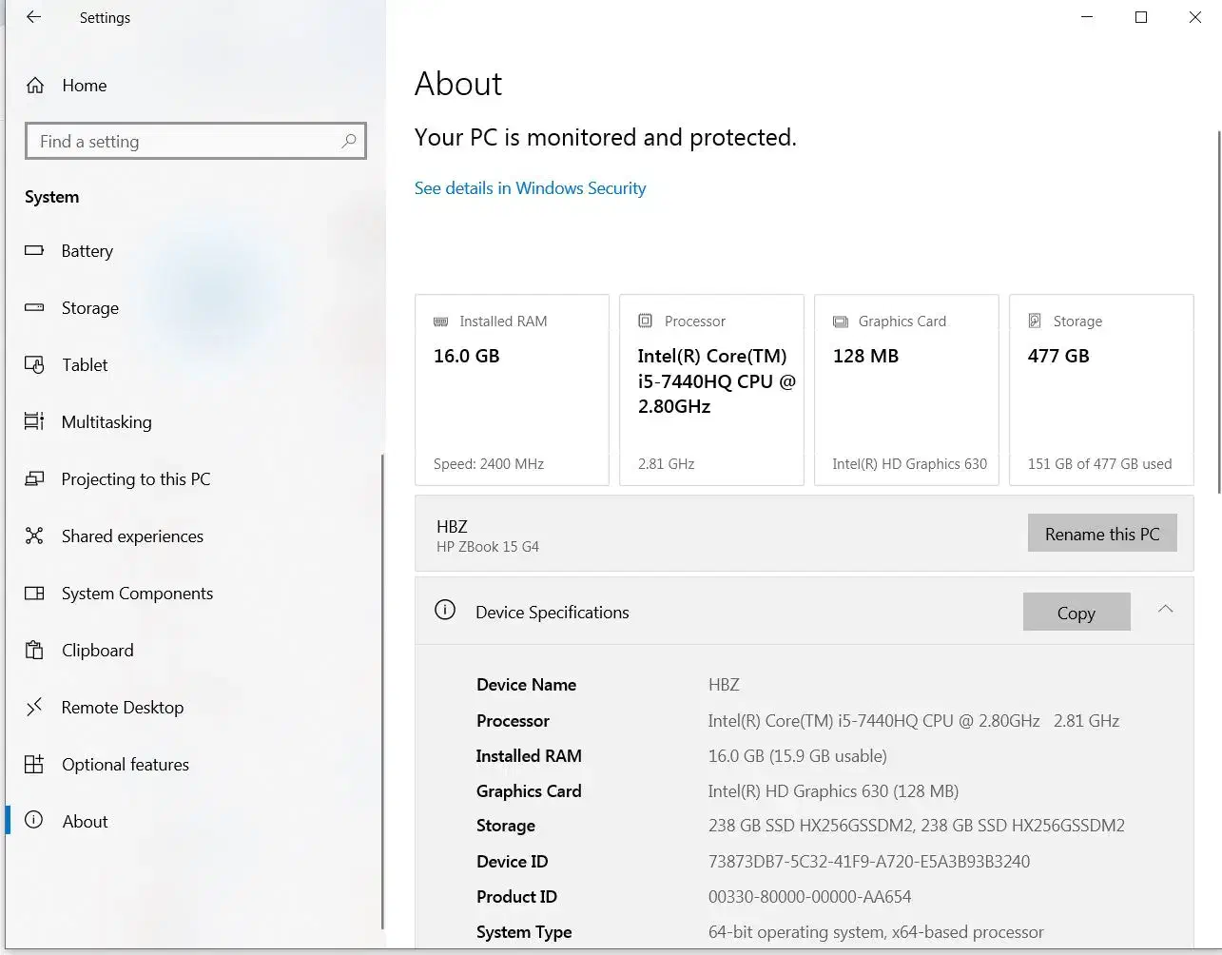Select the About menu item
1222x955 pixels.
[x=85, y=822]
